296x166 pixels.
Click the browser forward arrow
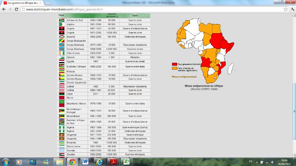tap(11, 9)
